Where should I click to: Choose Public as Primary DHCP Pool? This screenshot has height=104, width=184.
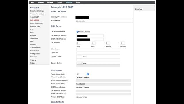pos(83,97)
